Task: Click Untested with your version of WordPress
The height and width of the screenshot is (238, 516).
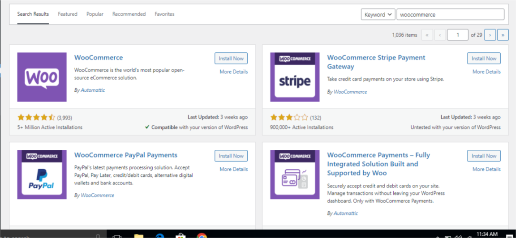Action: point(456,127)
